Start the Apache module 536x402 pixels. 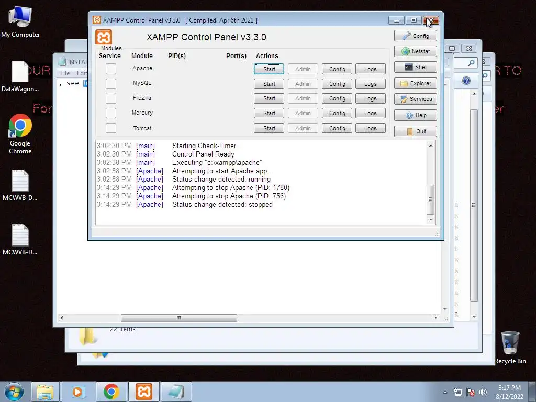coord(269,69)
